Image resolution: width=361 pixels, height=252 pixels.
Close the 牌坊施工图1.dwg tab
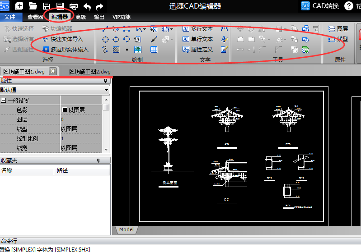click(53, 71)
